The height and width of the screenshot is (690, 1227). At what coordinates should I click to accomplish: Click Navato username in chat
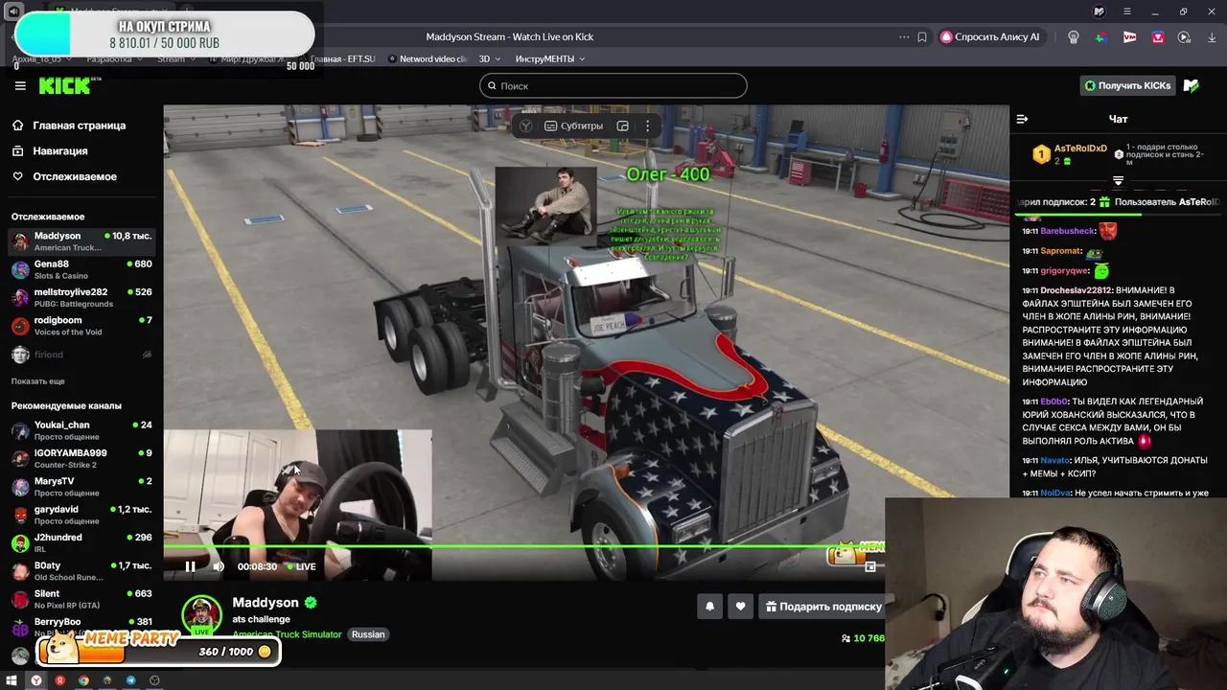[1055, 460]
